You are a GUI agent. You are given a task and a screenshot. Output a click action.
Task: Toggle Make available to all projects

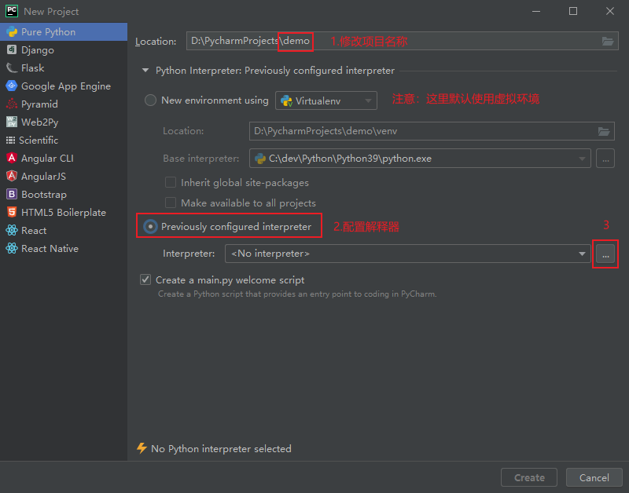pyautogui.click(x=171, y=203)
